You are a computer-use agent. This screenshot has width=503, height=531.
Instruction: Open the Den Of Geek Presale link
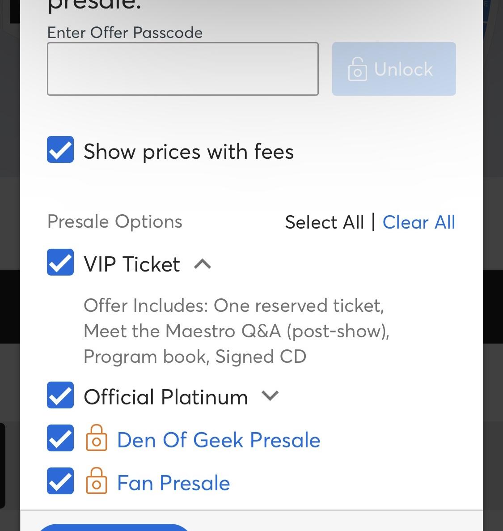coord(219,440)
